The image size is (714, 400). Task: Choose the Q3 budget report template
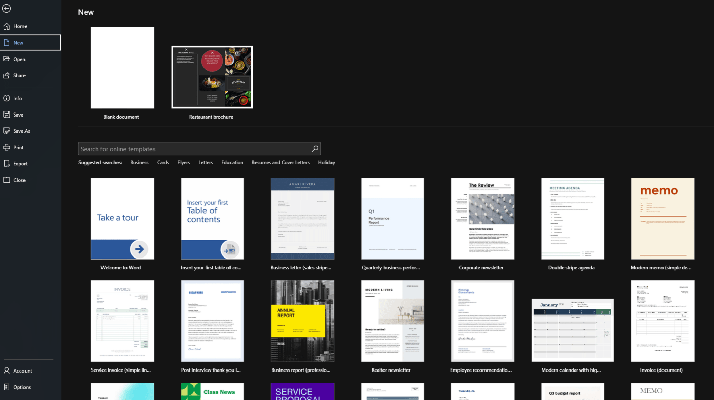(x=573, y=391)
